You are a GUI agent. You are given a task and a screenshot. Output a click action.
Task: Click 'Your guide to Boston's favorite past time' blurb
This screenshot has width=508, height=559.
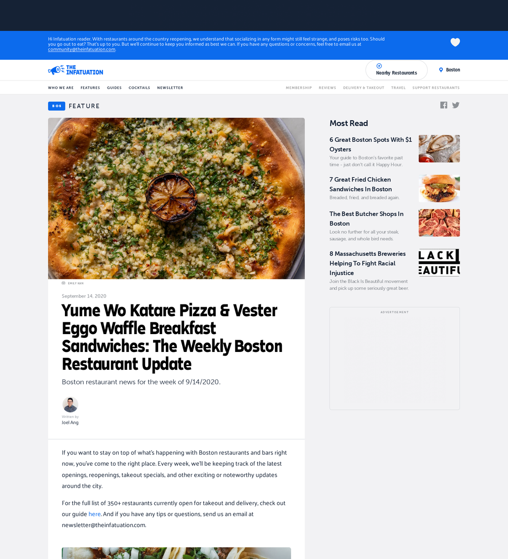coord(366,161)
